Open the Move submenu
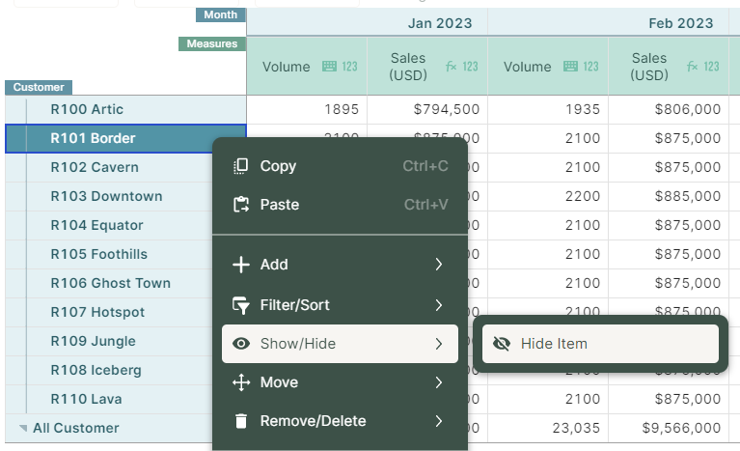Image resolution: width=740 pixels, height=451 pixels. point(340,382)
